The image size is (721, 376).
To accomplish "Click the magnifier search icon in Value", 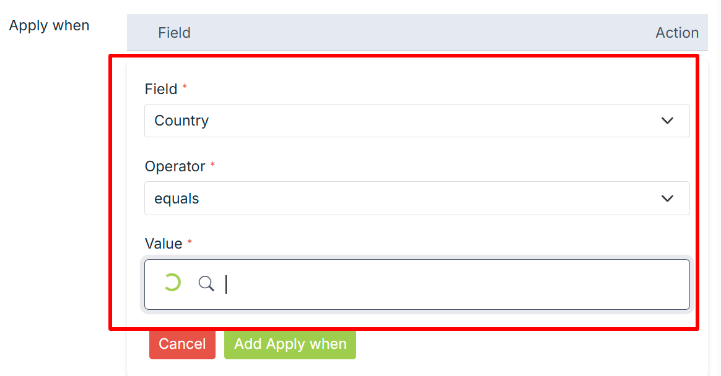I will 206,284.
